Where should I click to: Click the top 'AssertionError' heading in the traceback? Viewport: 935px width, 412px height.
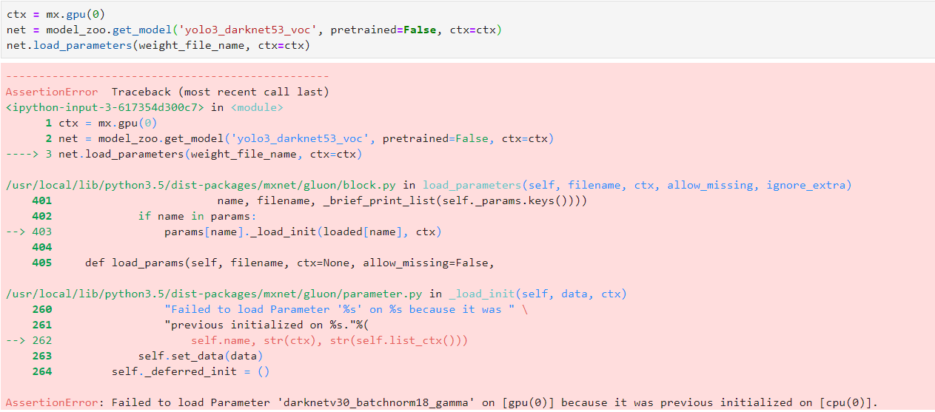click(x=51, y=92)
